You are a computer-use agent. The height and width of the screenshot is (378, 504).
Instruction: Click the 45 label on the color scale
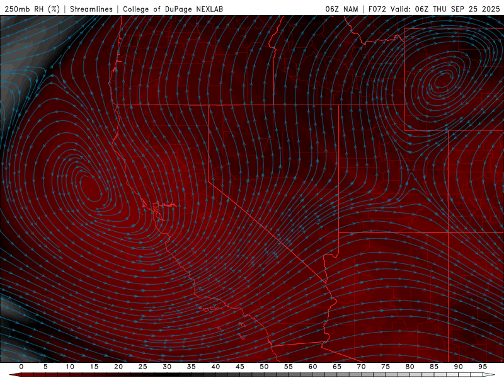240,367
